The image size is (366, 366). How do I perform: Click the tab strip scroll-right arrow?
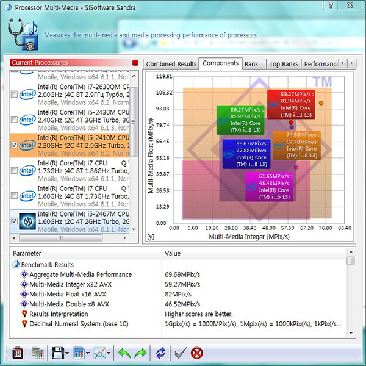[352, 63]
